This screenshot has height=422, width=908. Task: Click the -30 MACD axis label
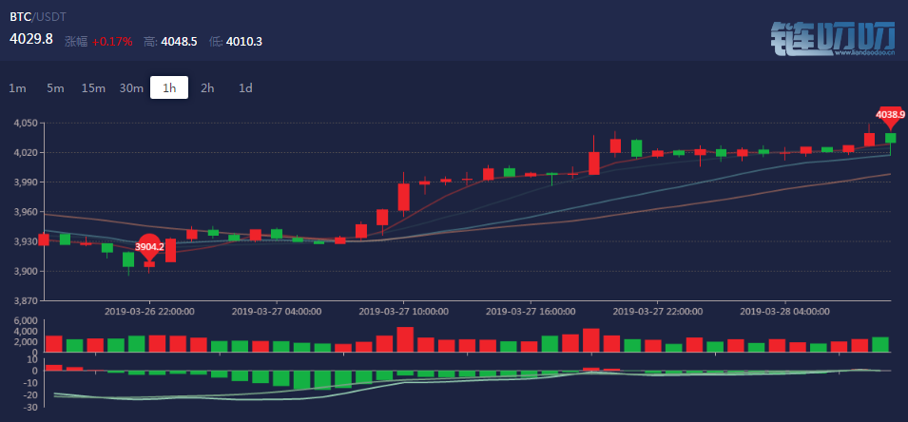click(x=30, y=407)
